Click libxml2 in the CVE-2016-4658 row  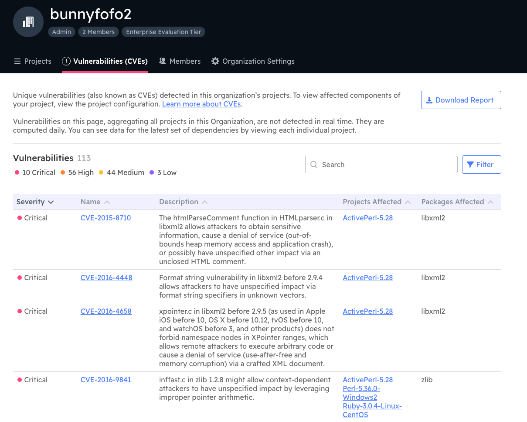[433, 311]
